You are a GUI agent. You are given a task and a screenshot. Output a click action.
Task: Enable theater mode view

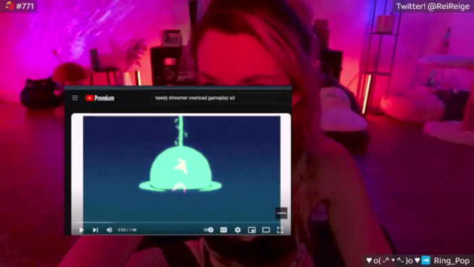tap(266, 230)
